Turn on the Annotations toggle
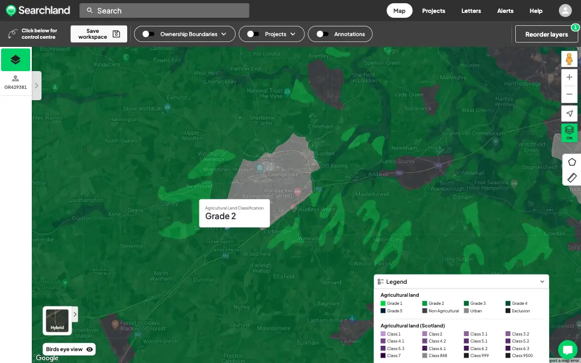 tap(322, 33)
